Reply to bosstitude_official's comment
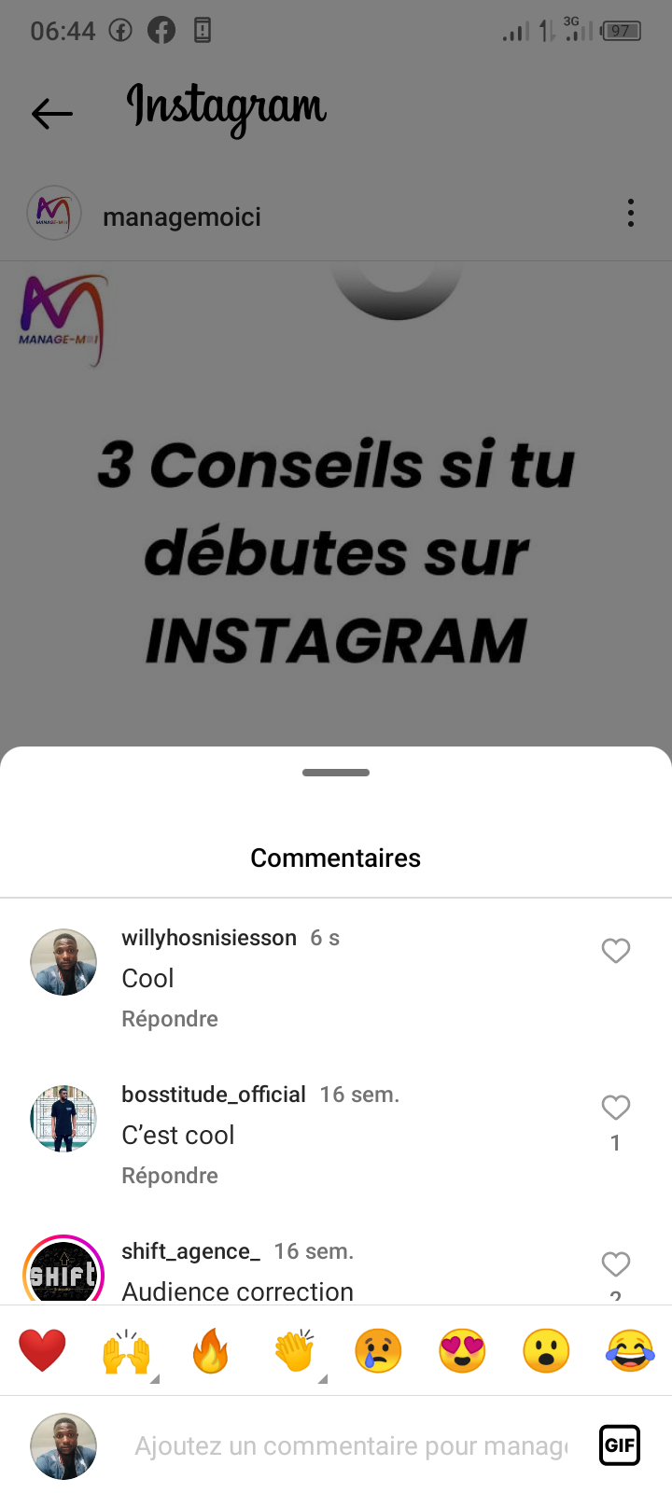Image resolution: width=672 pixels, height=1493 pixels. pos(170,1176)
